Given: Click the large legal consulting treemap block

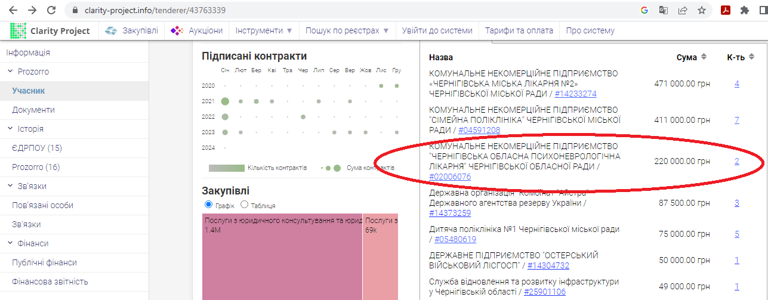Looking at the screenshot, I should (282, 256).
